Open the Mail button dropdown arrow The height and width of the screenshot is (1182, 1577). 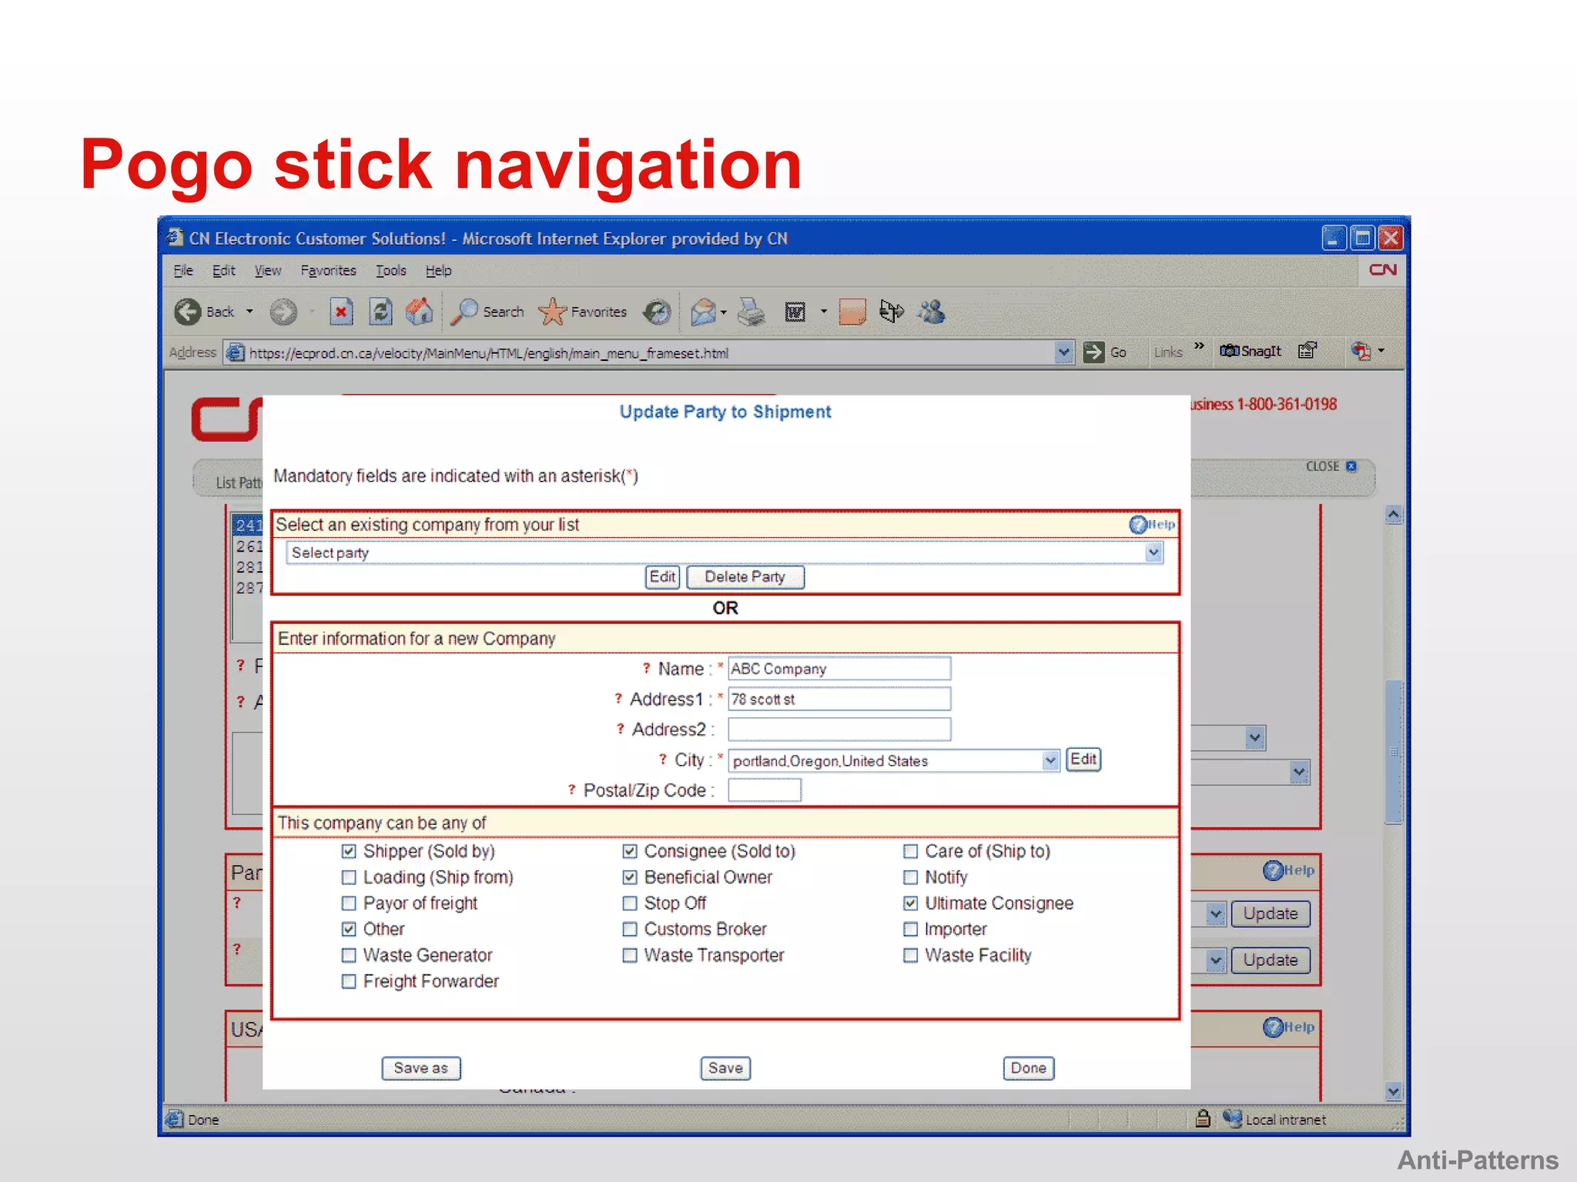(723, 312)
